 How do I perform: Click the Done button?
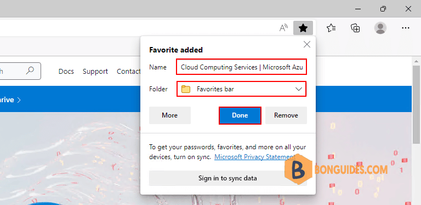click(240, 115)
